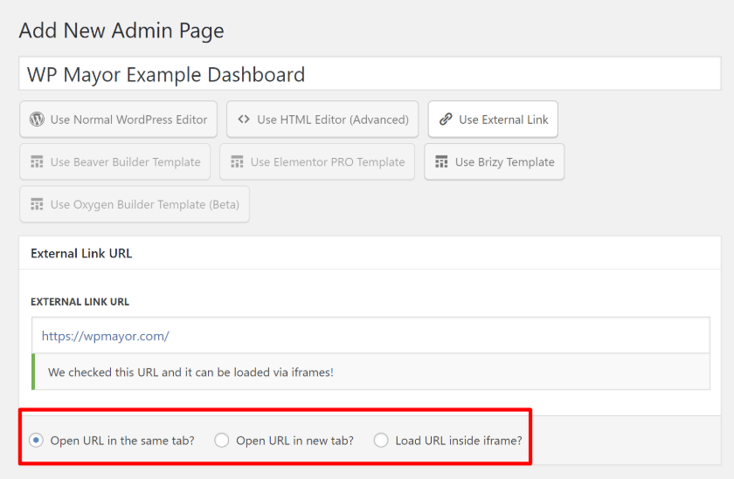Choose Use Oxygen Builder Template (Beta)

[x=135, y=204]
